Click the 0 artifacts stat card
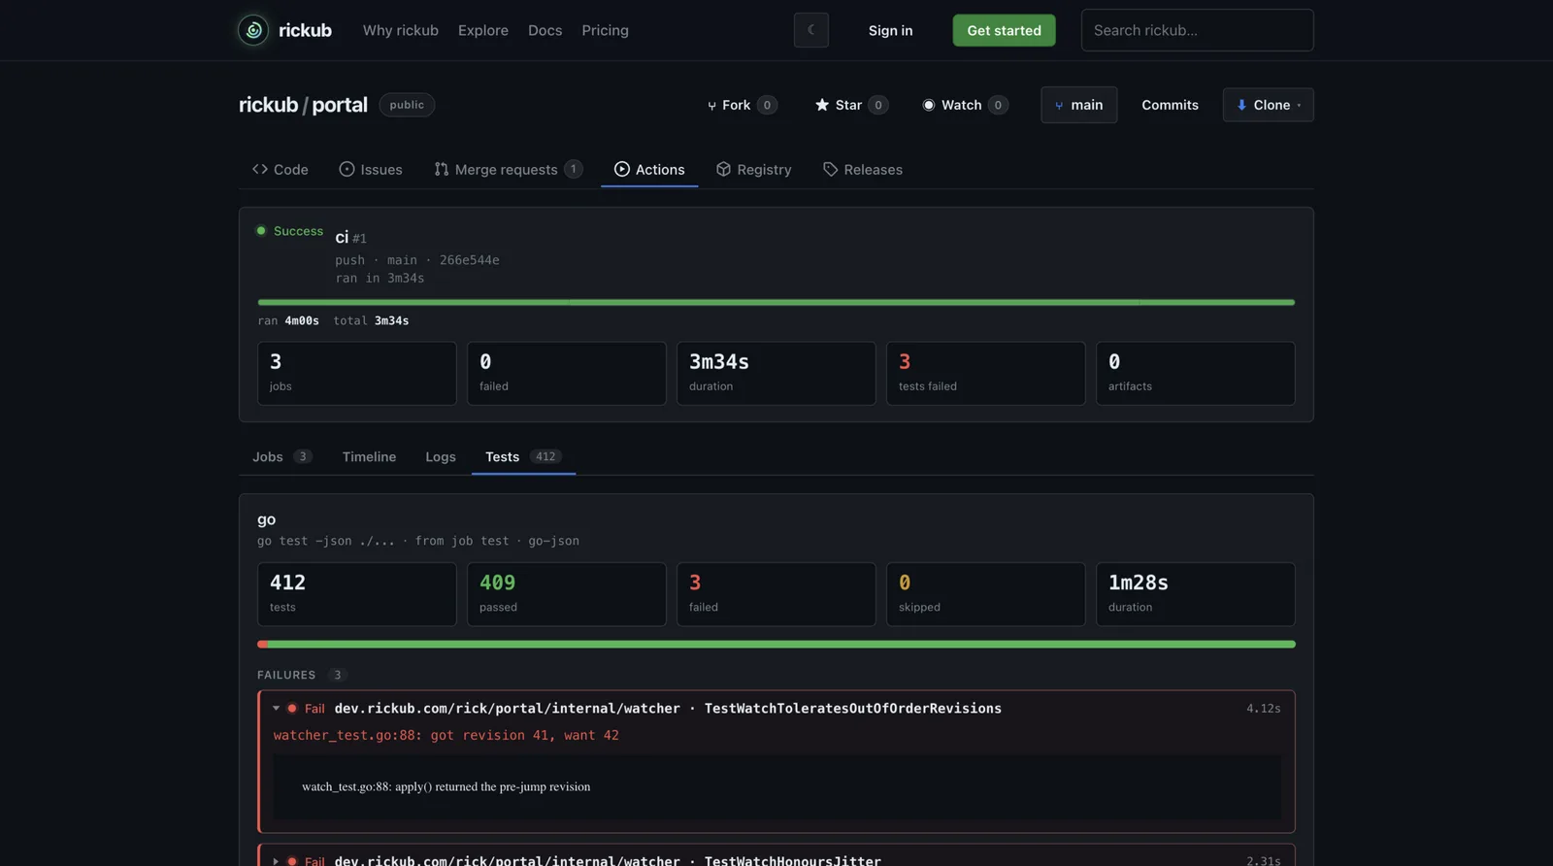This screenshot has width=1553, height=866. (1196, 373)
